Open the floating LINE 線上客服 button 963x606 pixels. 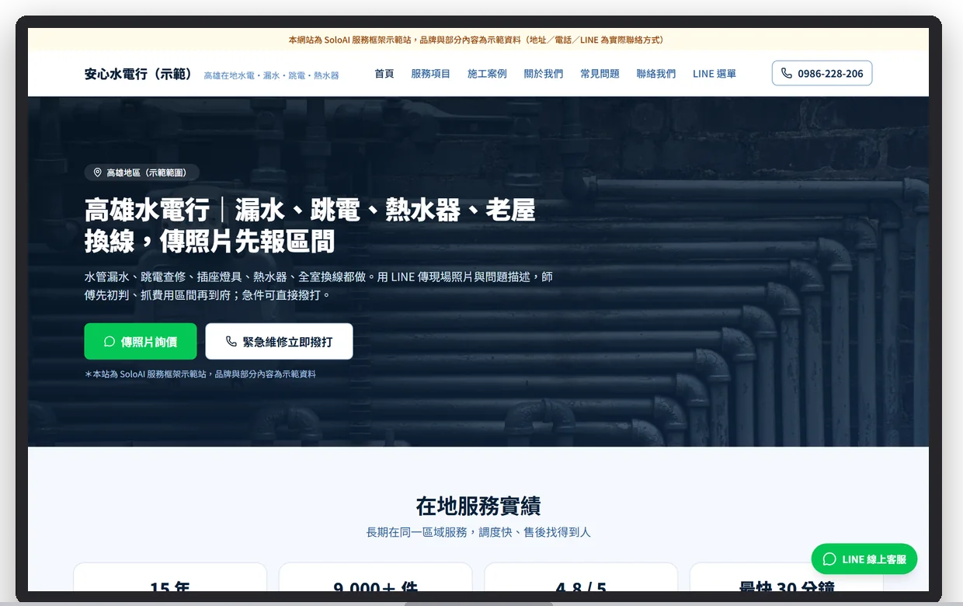pyautogui.click(x=864, y=559)
